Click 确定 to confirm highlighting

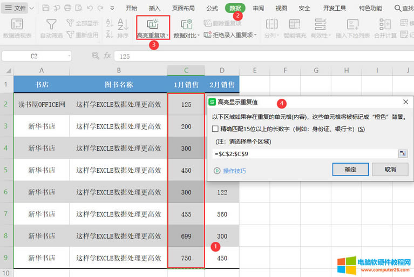350,170
